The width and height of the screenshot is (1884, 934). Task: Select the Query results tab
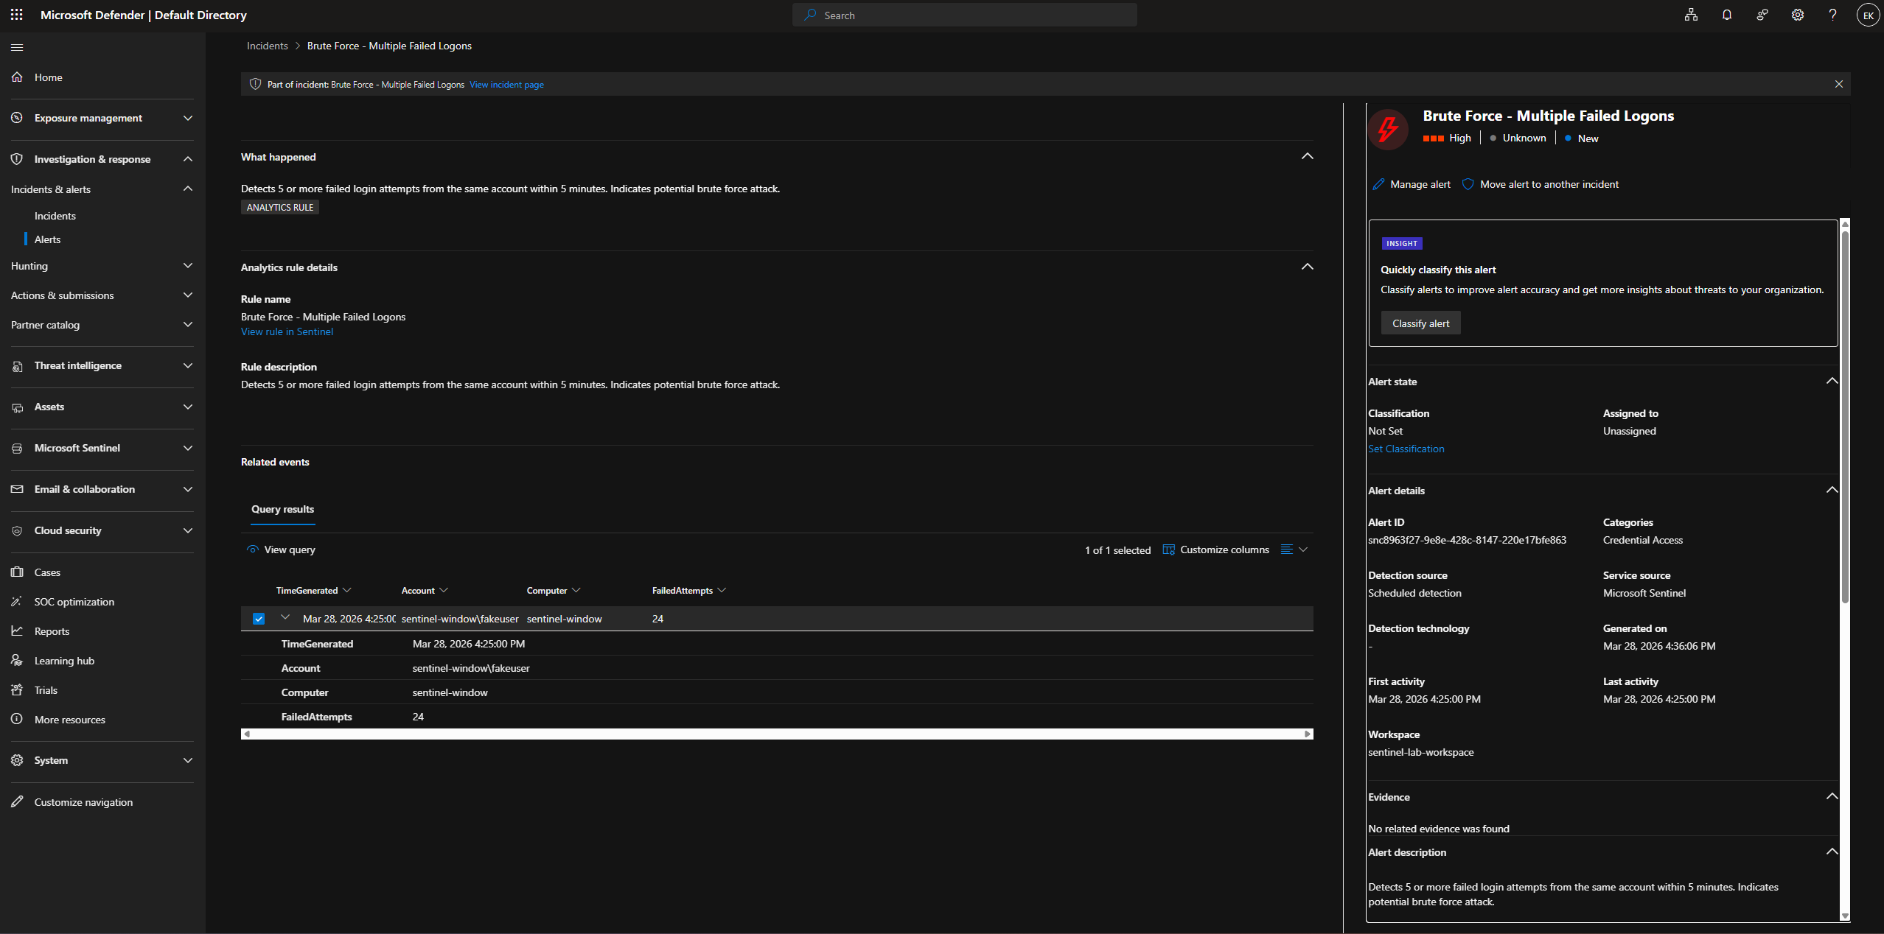(282, 509)
